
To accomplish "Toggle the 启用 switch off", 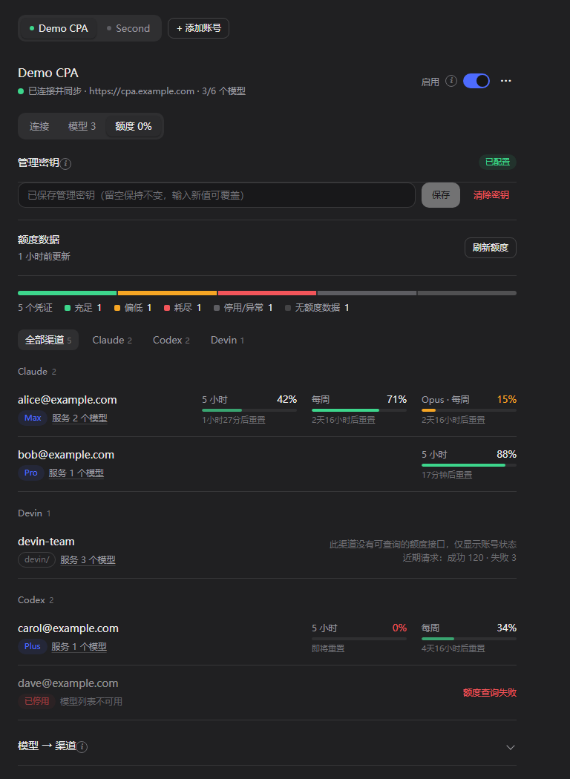I will (x=476, y=81).
